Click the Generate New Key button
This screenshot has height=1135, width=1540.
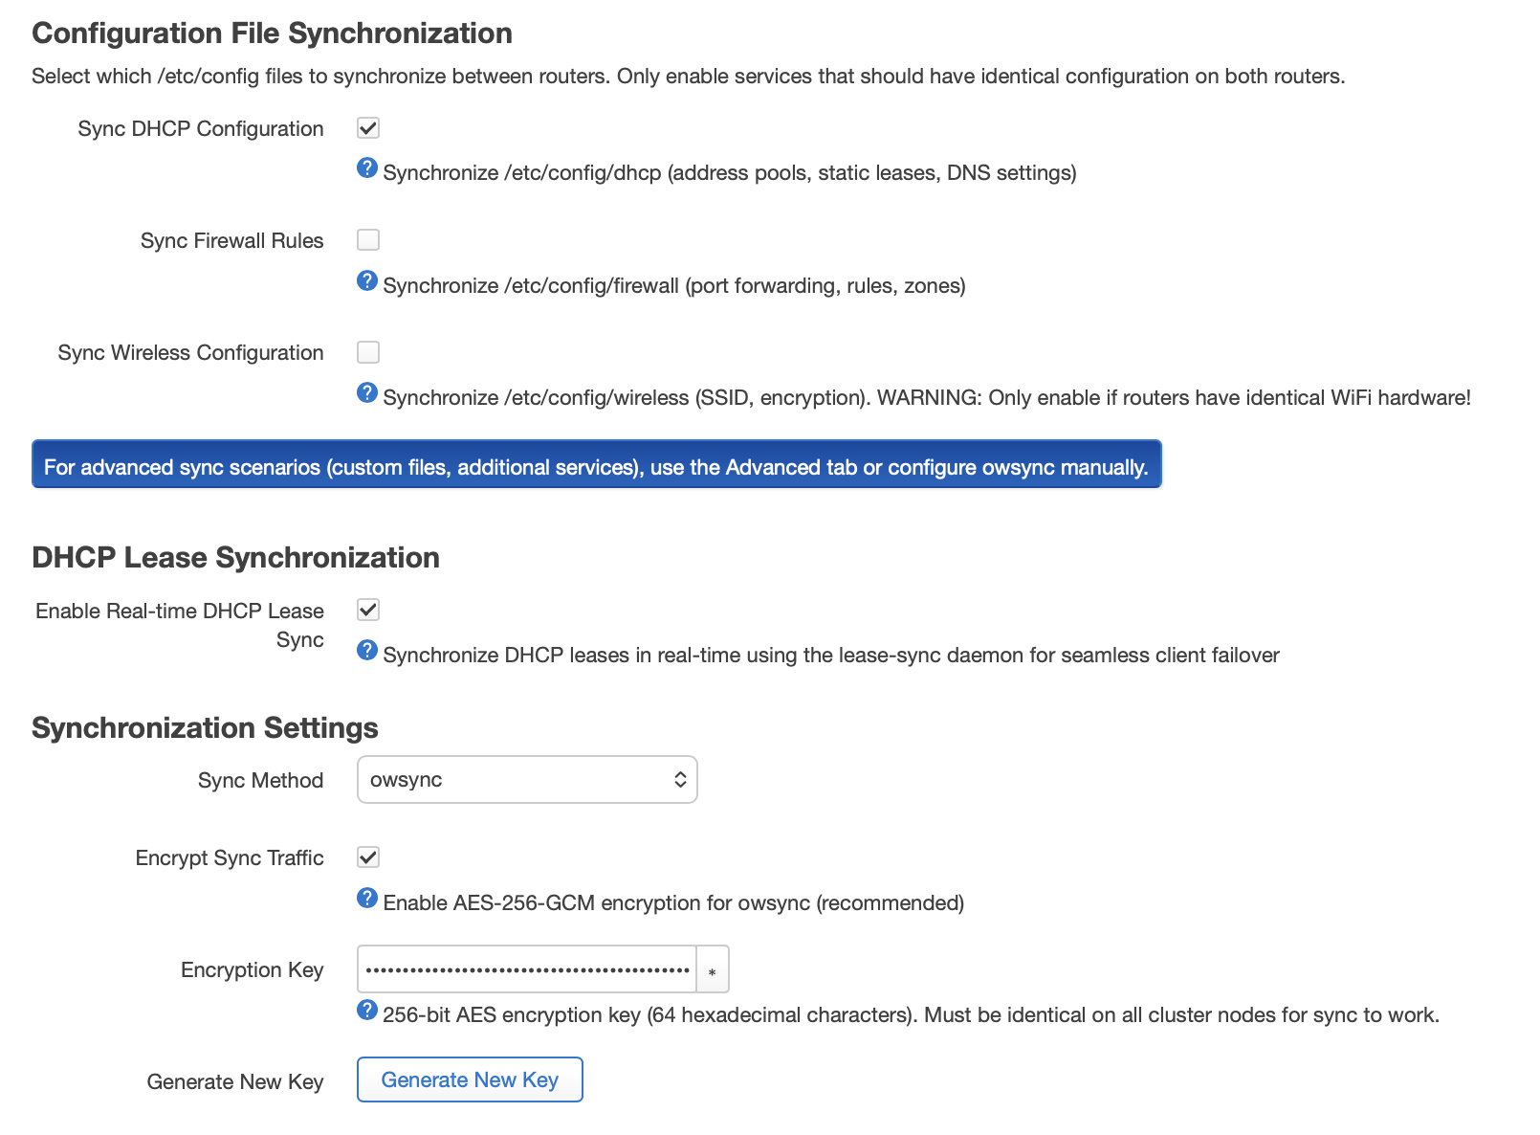(x=470, y=1079)
